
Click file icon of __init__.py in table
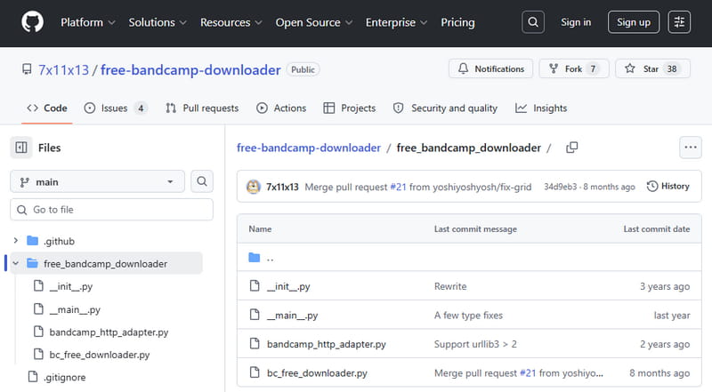pos(255,286)
